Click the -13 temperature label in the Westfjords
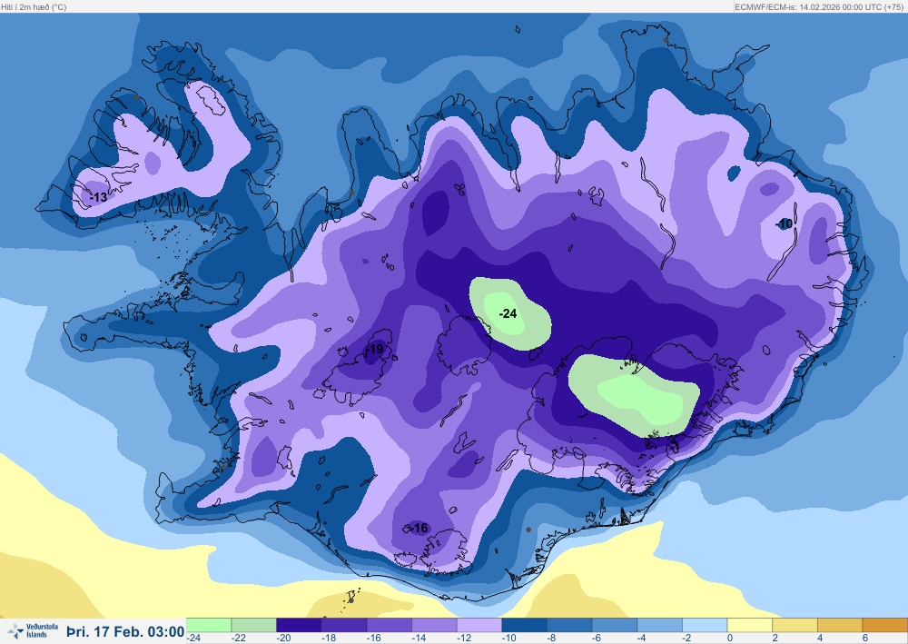The image size is (908, 644). coord(98,197)
